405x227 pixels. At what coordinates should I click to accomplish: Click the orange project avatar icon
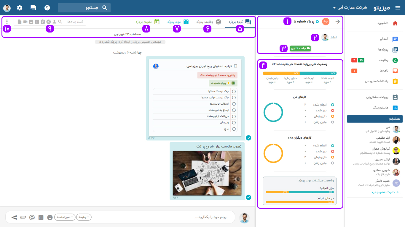pyautogui.click(x=326, y=22)
